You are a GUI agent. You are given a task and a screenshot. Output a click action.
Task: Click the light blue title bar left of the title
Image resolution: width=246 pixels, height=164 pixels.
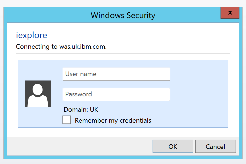click(x=47, y=15)
